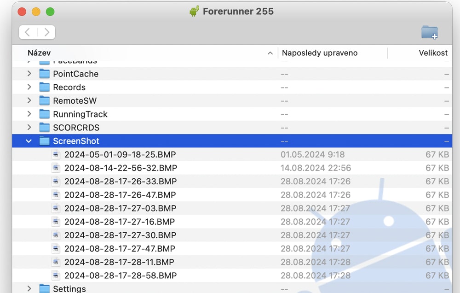Expand the SCORCRDS folder
This screenshot has height=293, width=460.
pyautogui.click(x=29, y=128)
